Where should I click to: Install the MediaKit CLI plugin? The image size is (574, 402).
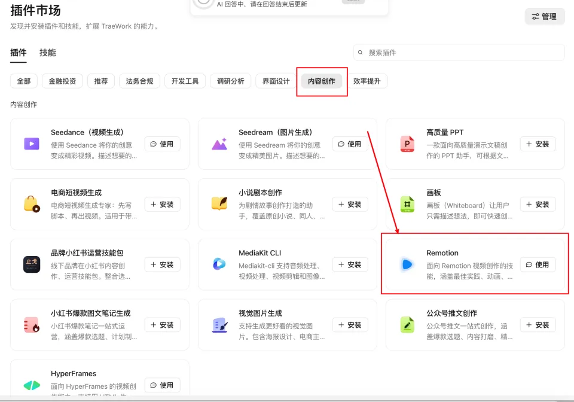[350, 264]
